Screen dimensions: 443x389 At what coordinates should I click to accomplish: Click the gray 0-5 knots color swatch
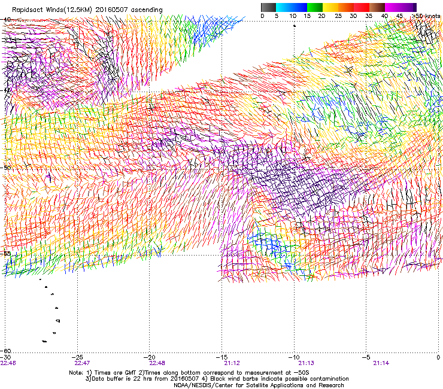[x=268, y=7]
